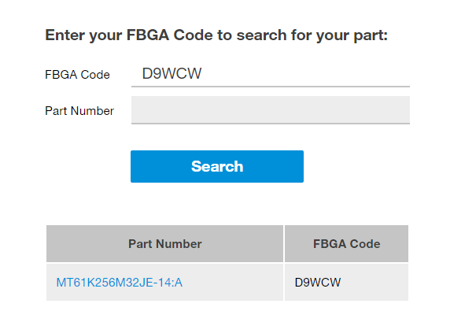This screenshot has height=322, width=476.
Task: Select the D9WCW cell in results table
Action: (318, 282)
